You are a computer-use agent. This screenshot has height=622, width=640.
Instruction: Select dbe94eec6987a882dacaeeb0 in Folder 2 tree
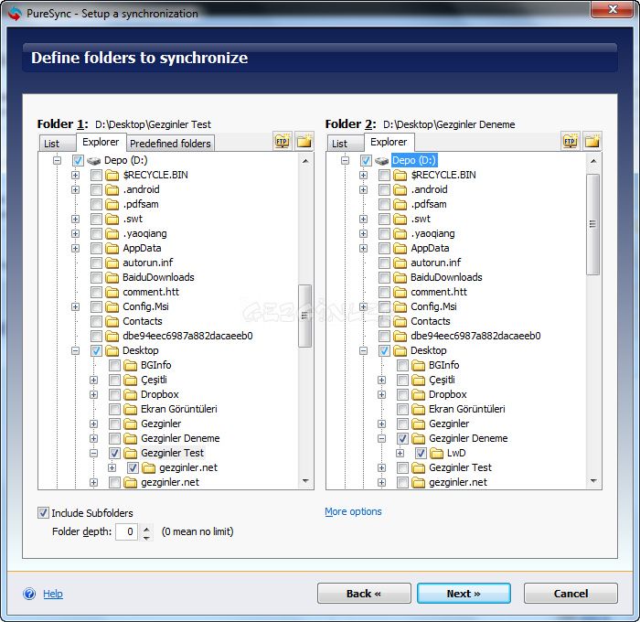[475, 336]
